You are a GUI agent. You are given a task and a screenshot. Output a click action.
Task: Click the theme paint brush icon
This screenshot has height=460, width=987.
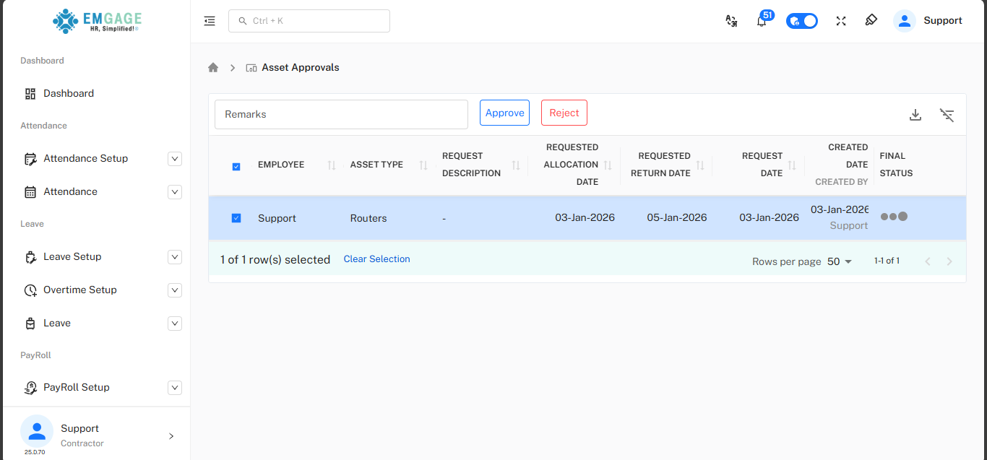pyautogui.click(x=871, y=20)
